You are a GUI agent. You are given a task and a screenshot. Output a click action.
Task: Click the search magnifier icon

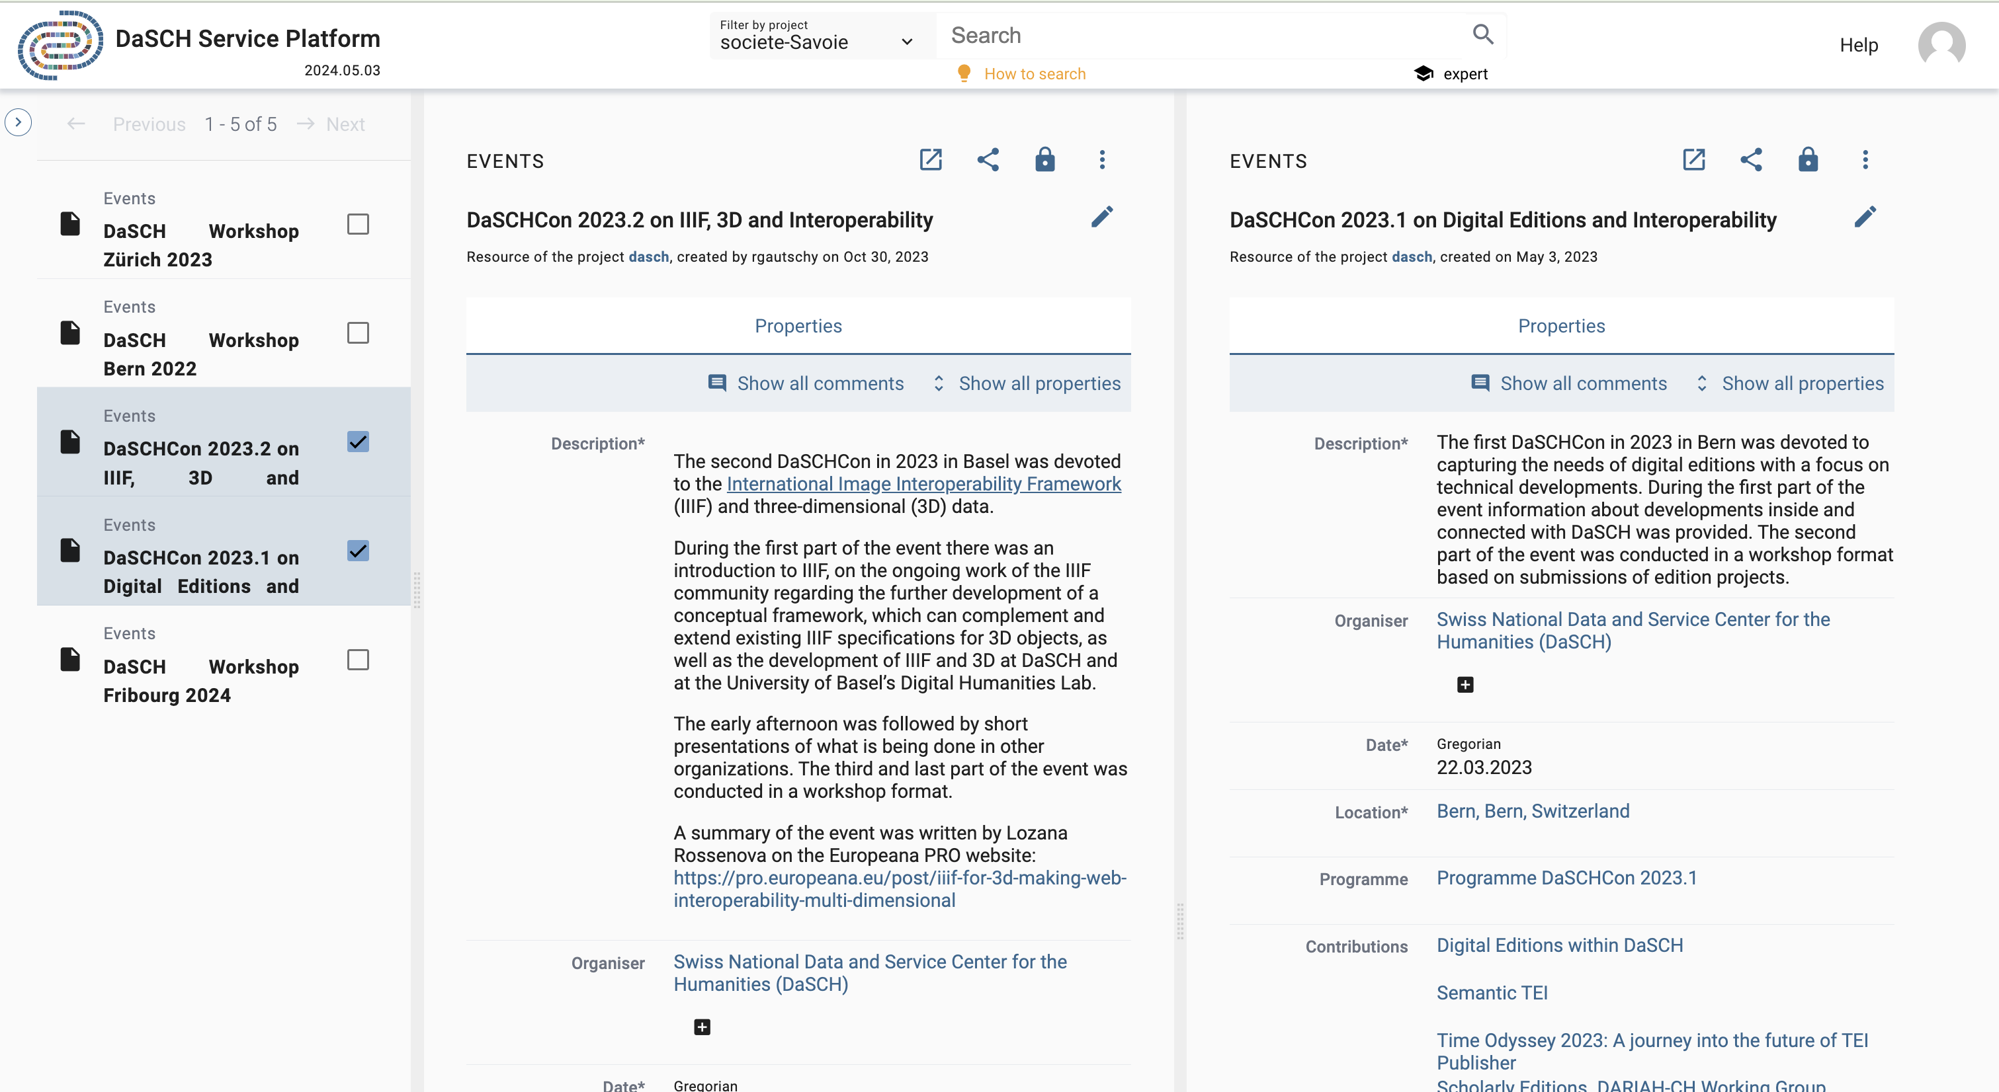point(1482,34)
